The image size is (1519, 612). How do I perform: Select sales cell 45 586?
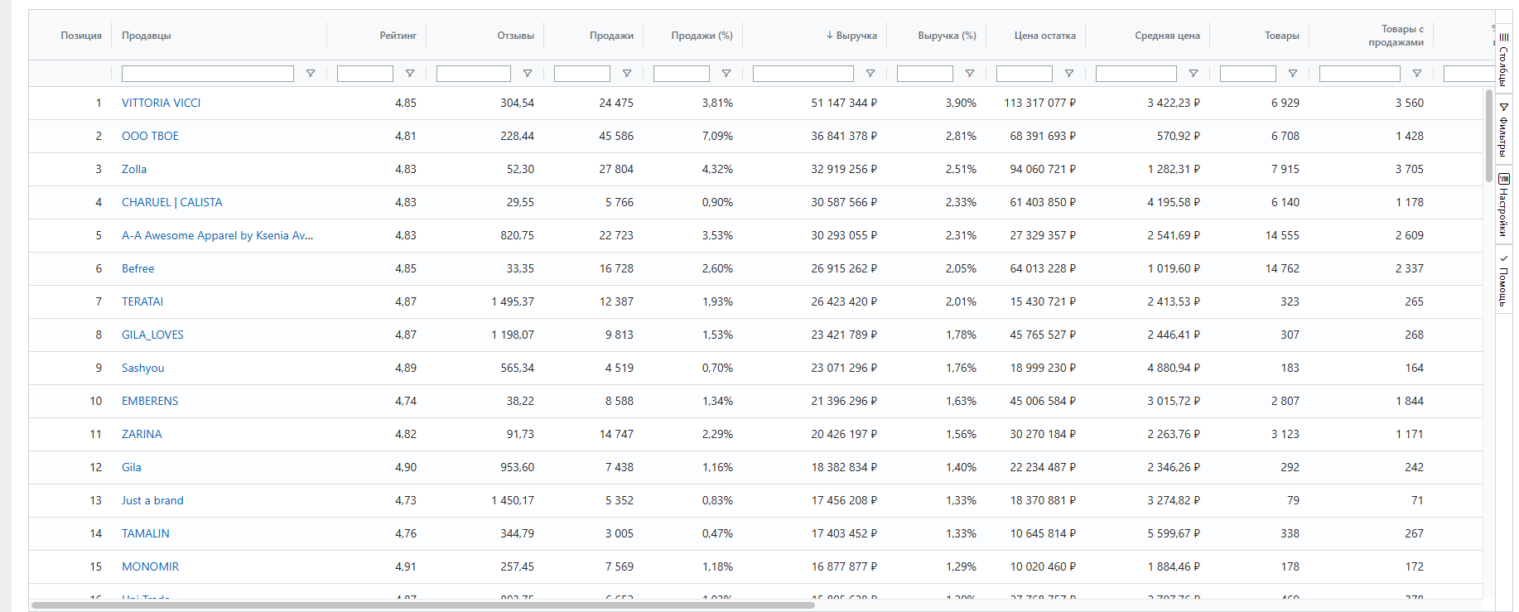616,136
